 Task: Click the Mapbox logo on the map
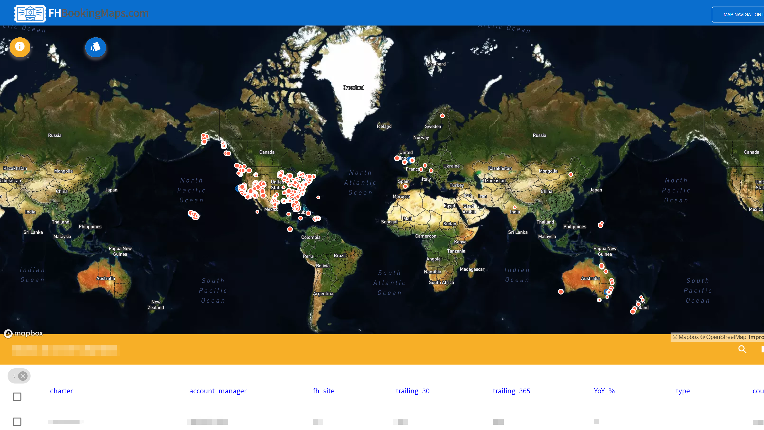(23, 333)
